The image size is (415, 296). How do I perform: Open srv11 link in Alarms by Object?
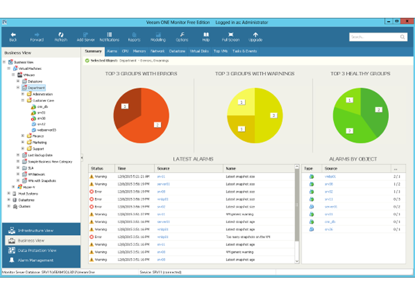tap(328, 200)
